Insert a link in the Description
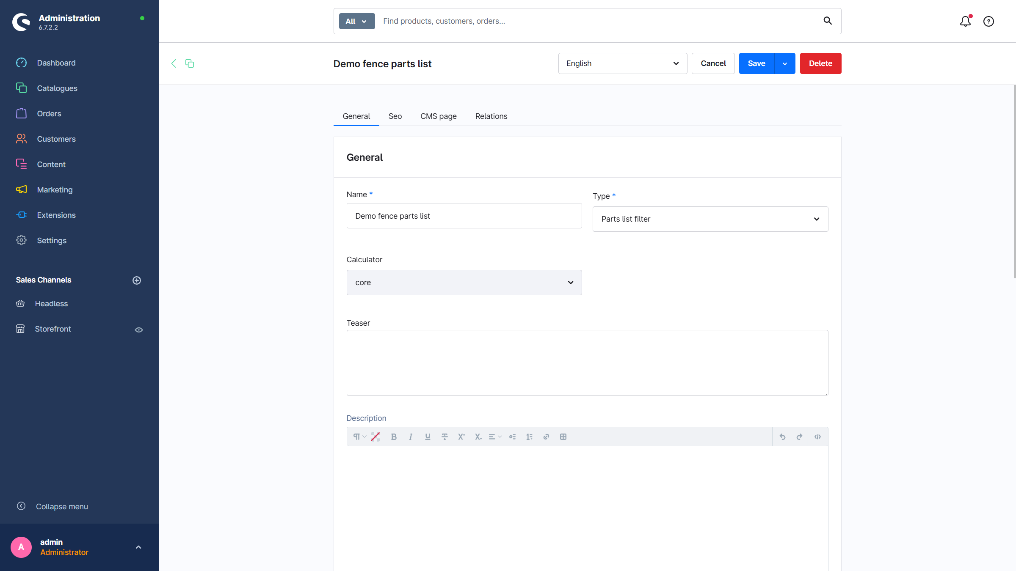 pyautogui.click(x=546, y=437)
